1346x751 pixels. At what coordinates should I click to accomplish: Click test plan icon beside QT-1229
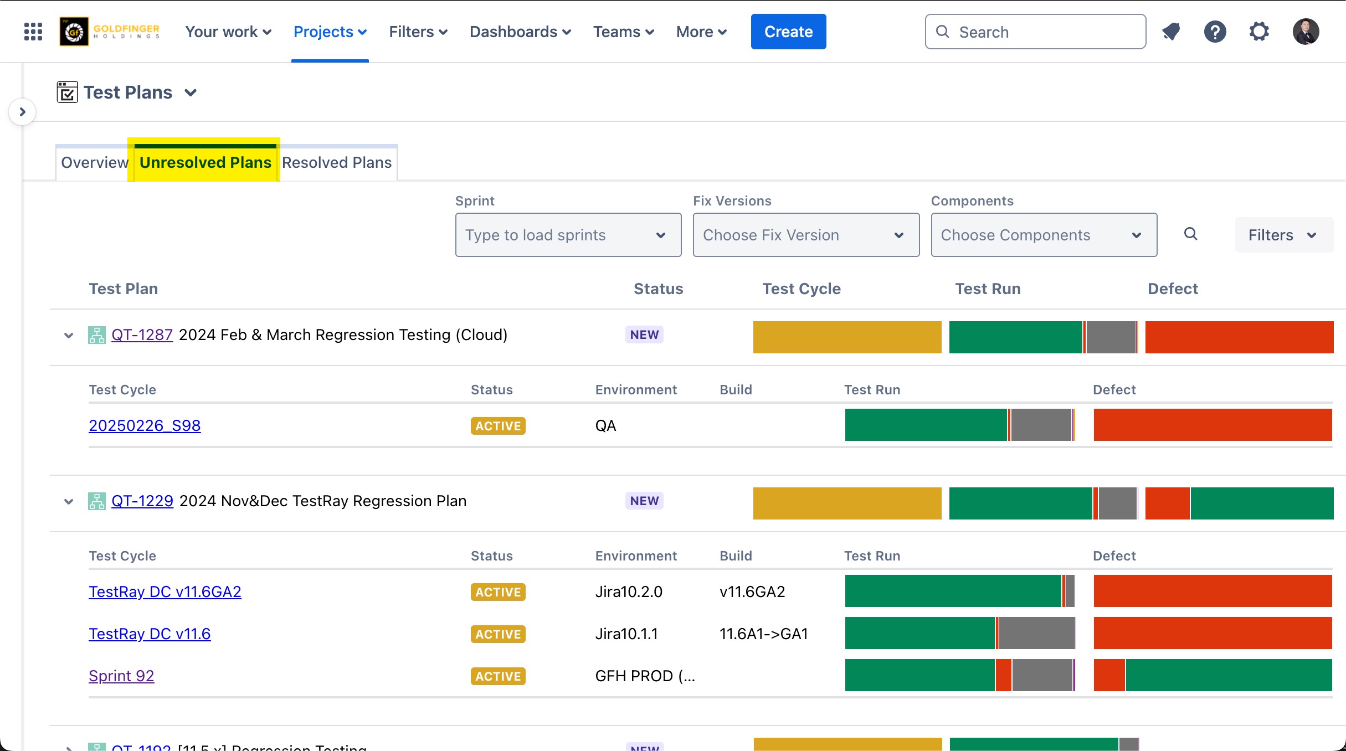click(97, 501)
